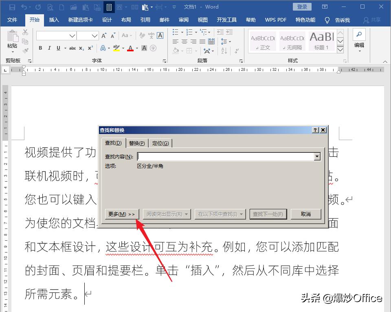Open the 定位 tab
The image size is (391, 312).
[x=160, y=143]
